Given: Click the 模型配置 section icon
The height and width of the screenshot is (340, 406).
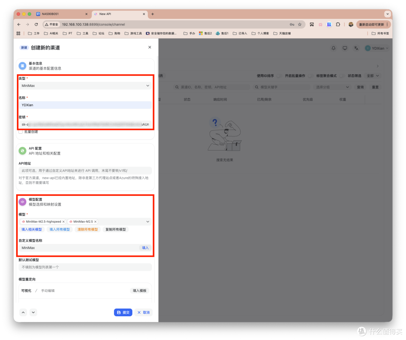Looking at the screenshot, I should 23,202.
